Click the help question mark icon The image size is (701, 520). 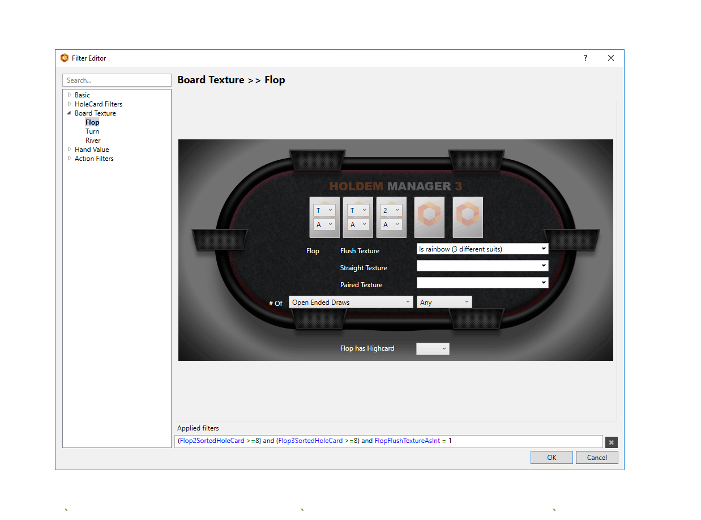[x=585, y=58]
